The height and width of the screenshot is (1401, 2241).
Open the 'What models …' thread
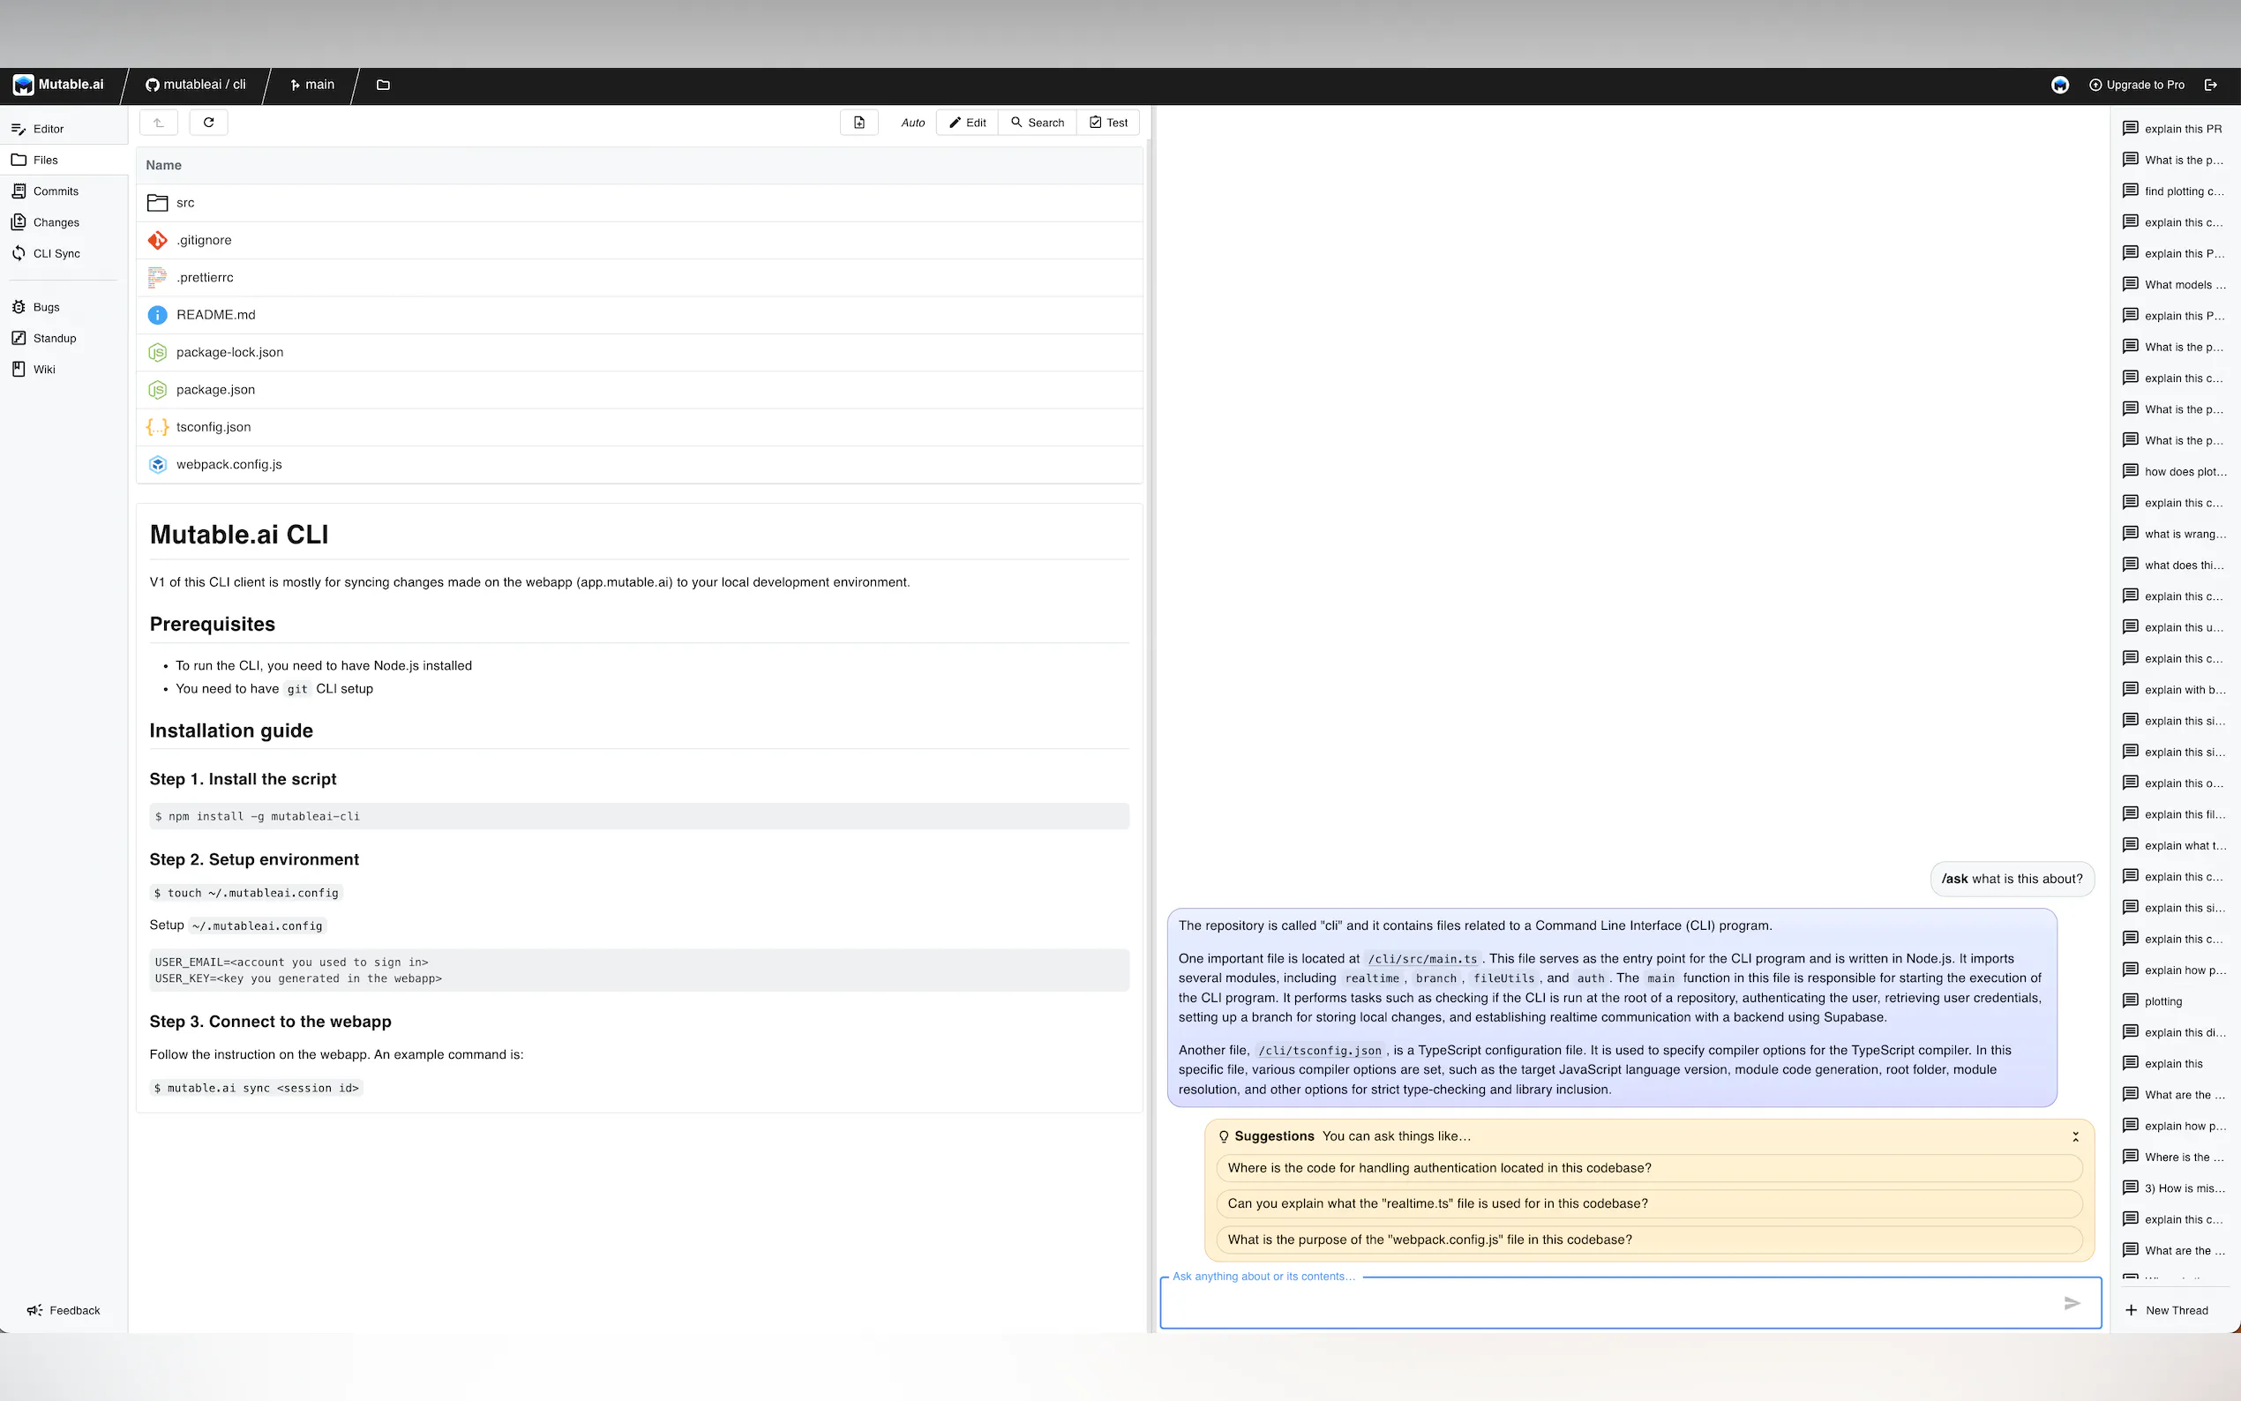(x=2173, y=284)
